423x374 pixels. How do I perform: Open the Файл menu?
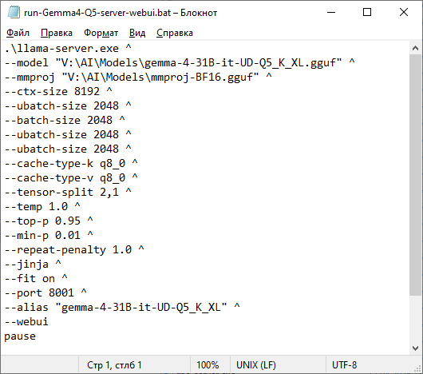18,33
